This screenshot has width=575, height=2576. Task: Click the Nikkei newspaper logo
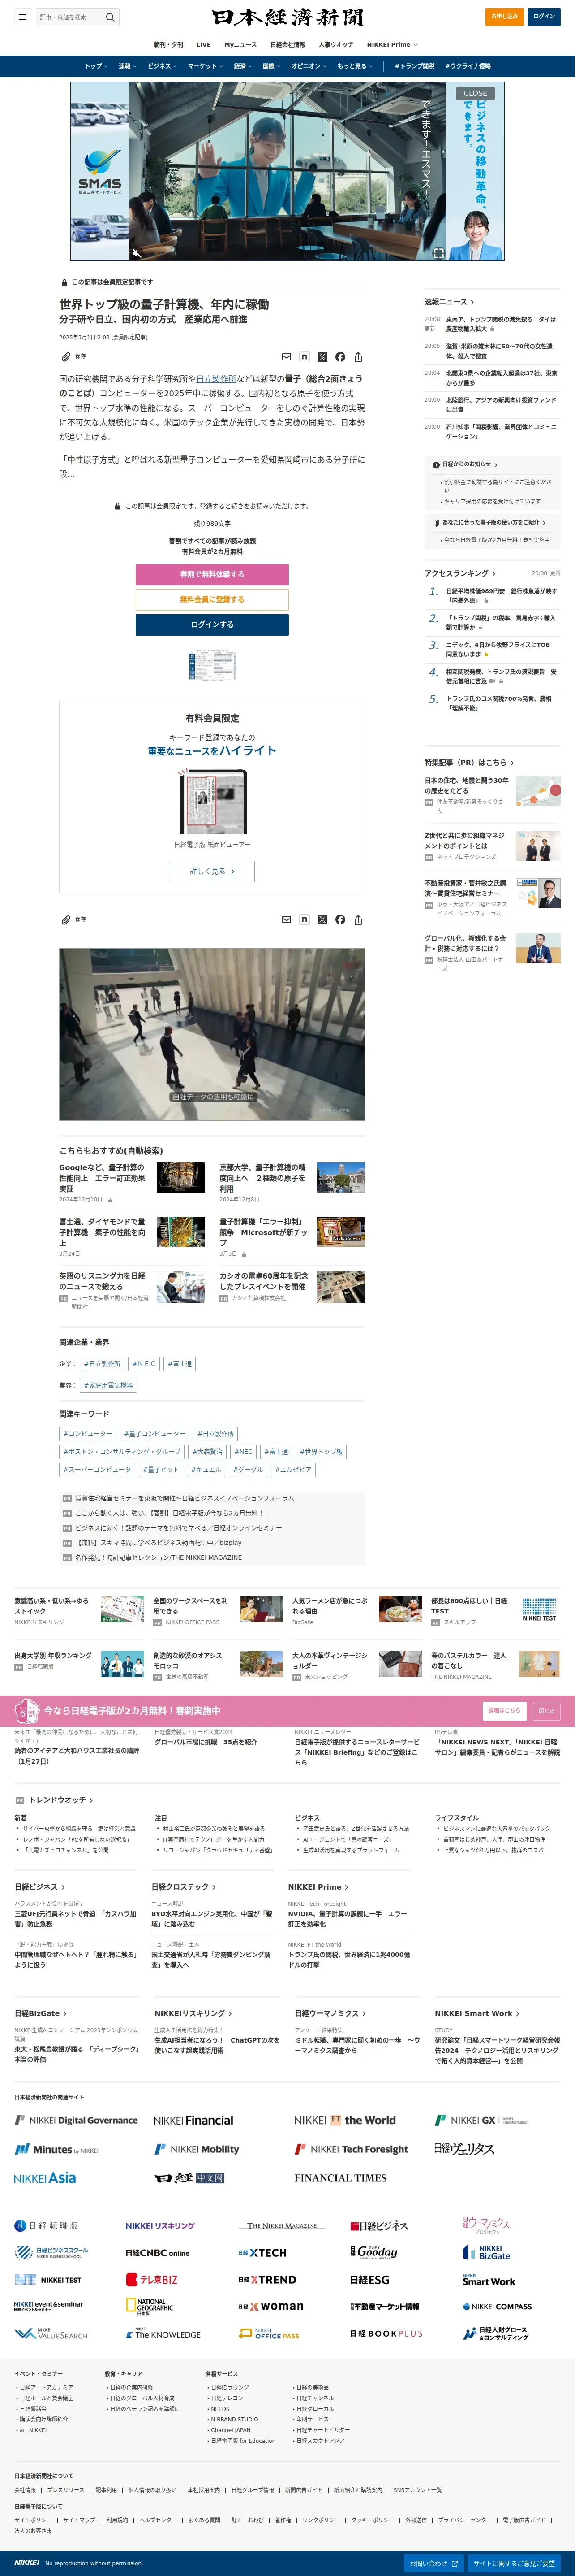[x=287, y=17]
